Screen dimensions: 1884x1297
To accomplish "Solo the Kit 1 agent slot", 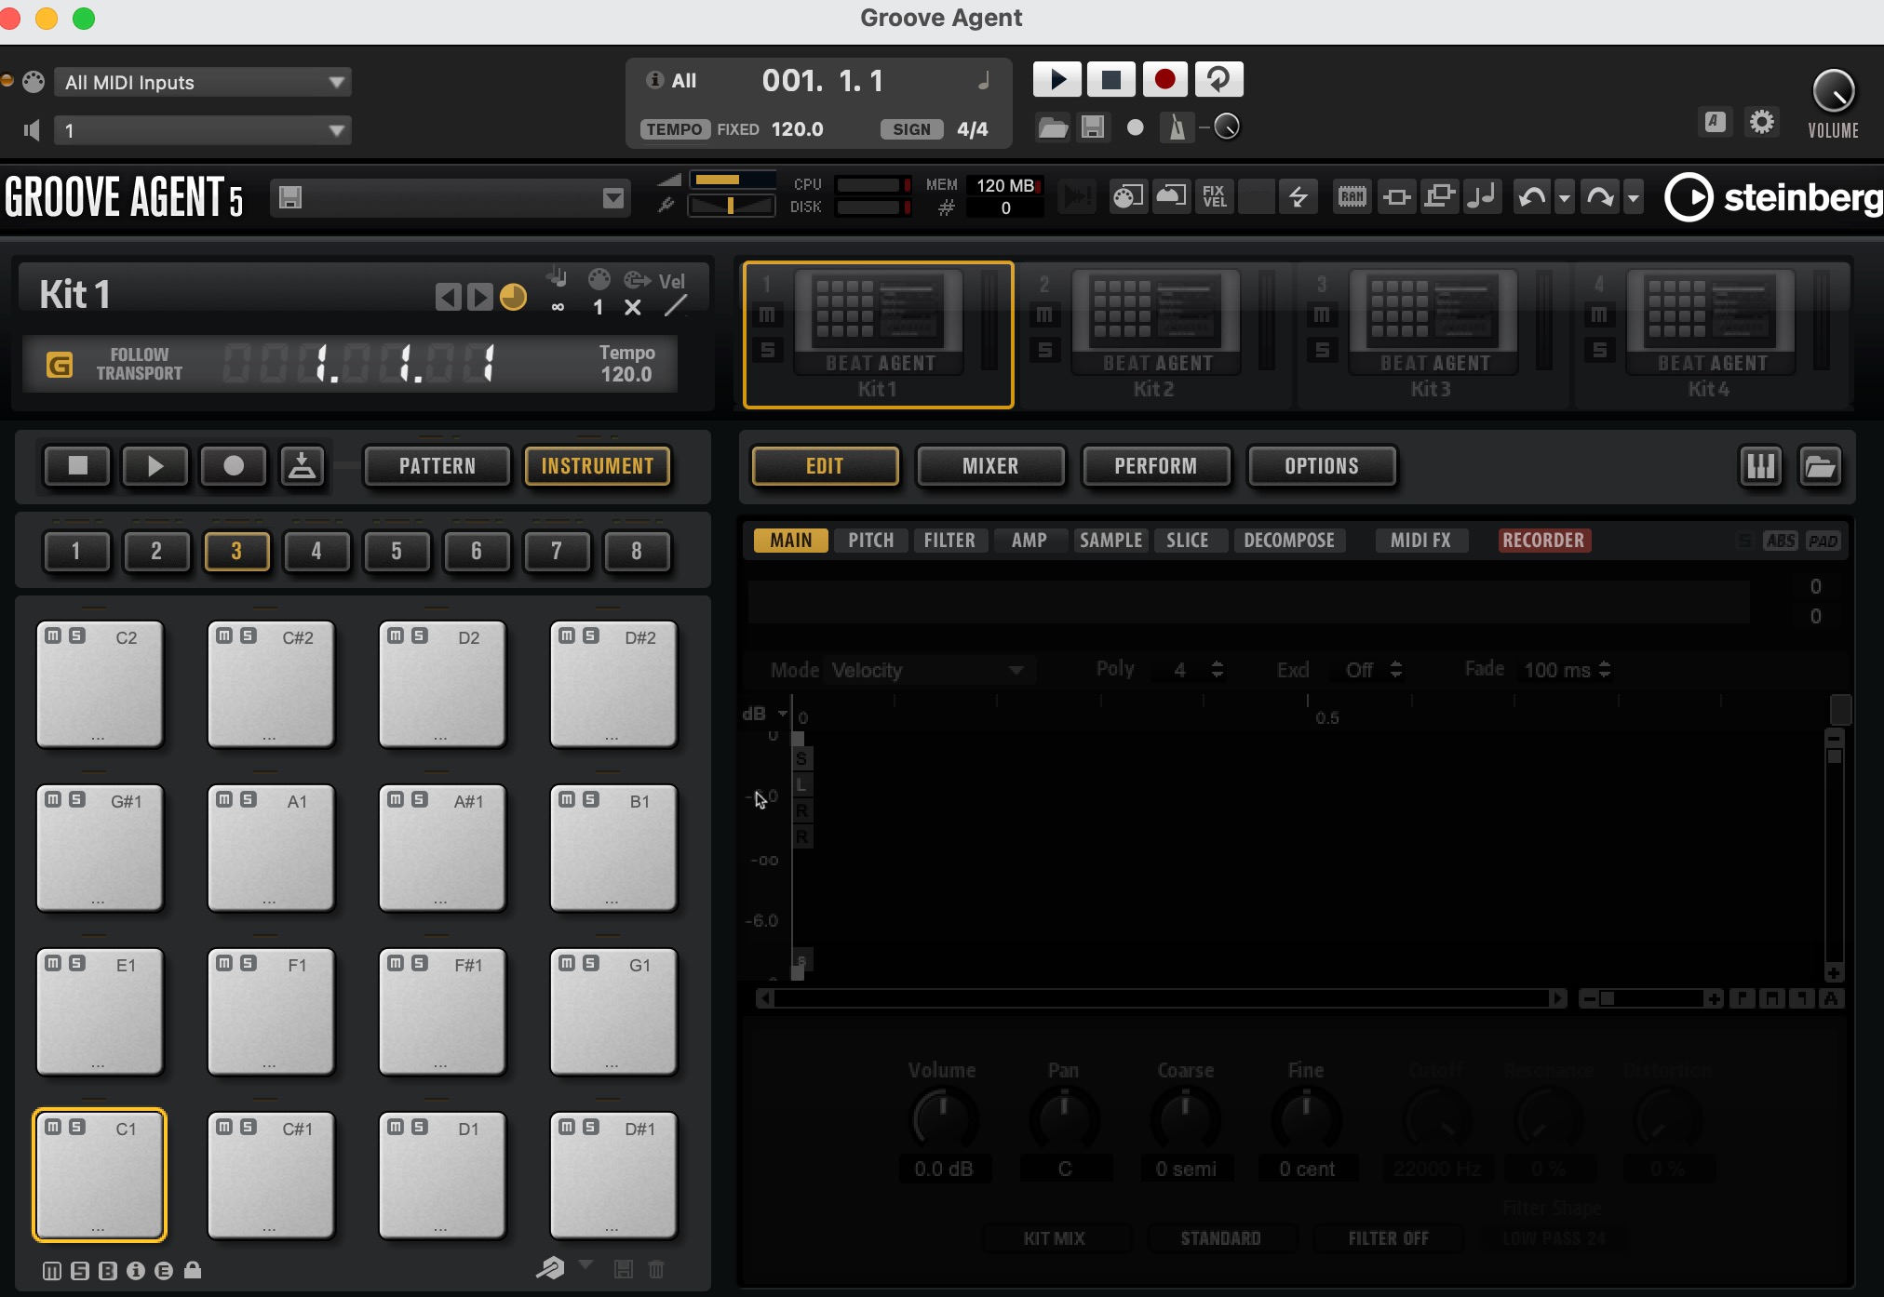I will point(767,351).
